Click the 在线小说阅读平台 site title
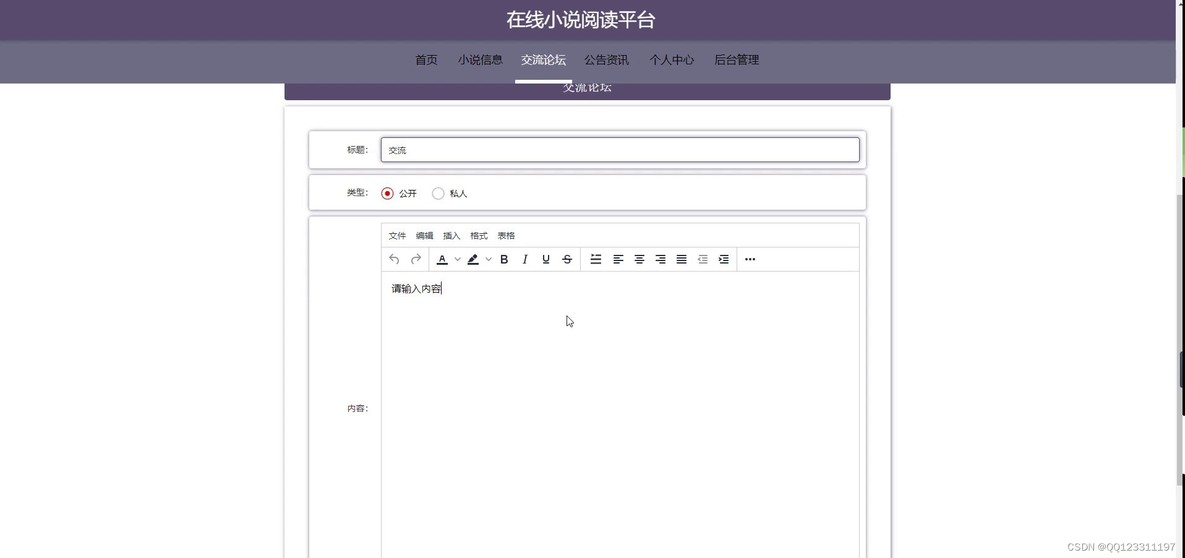Image resolution: width=1185 pixels, height=558 pixels. [x=581, y=20]
